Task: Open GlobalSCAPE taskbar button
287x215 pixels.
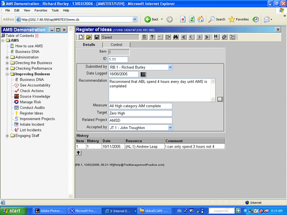Action: click(x=154, y=211)
